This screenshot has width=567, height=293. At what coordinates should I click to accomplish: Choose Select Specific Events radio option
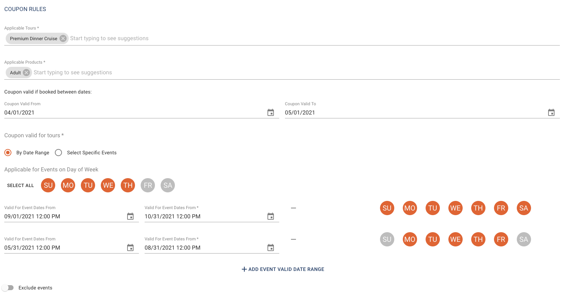(x=58, y=153)
